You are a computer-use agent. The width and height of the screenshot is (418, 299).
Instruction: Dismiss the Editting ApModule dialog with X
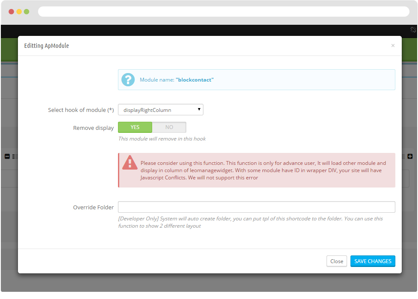(x=393, y=46)
